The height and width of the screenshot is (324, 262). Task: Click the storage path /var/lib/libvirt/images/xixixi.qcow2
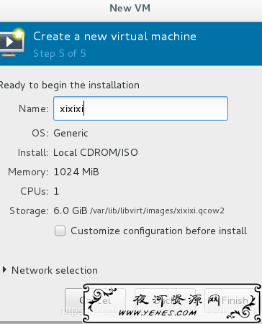coord(157,210)
